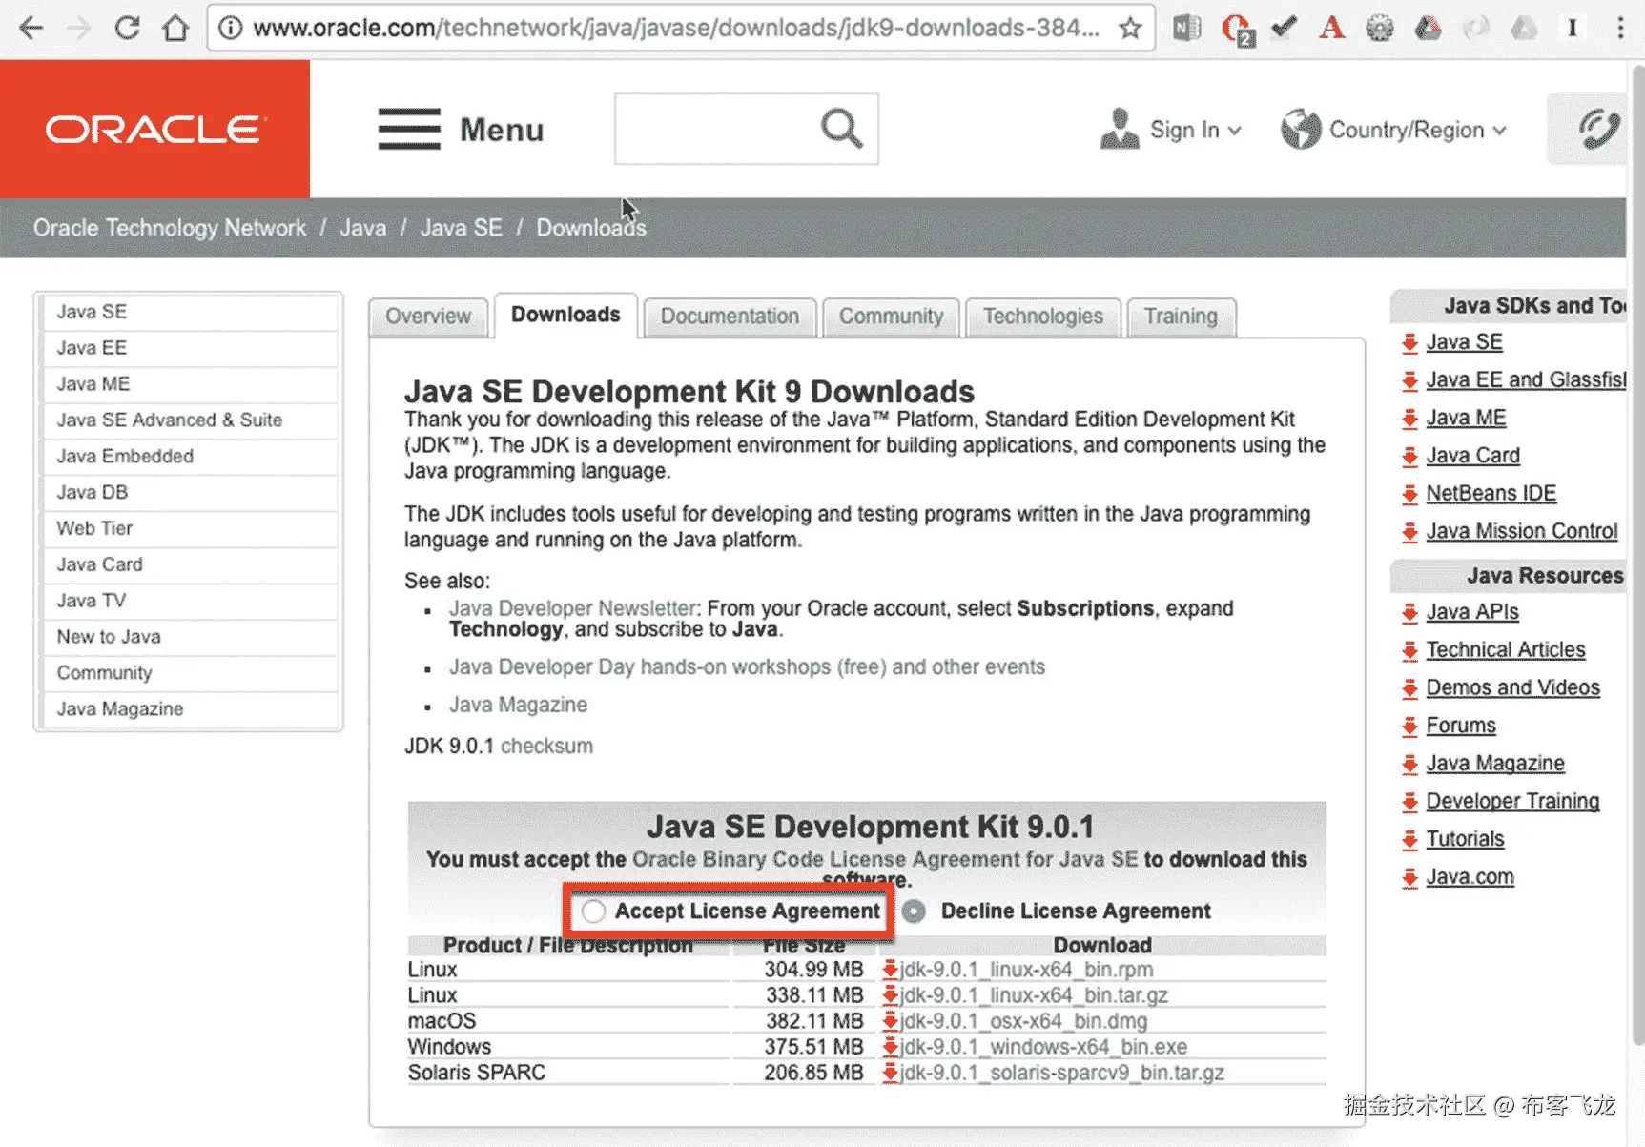Bookmark this page with the star icon
The width and height of the screenshot is (1645, 1147).
[1130, 28]
